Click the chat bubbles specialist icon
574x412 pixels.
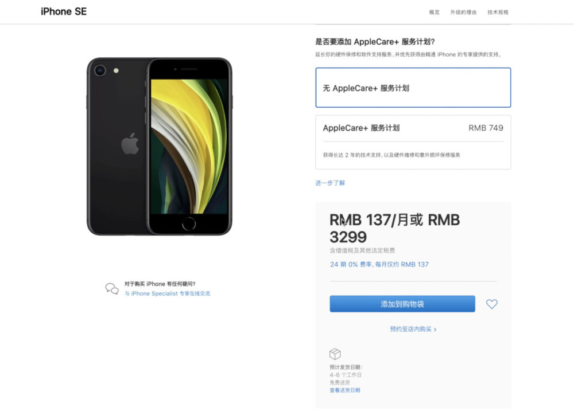point(112,289)
